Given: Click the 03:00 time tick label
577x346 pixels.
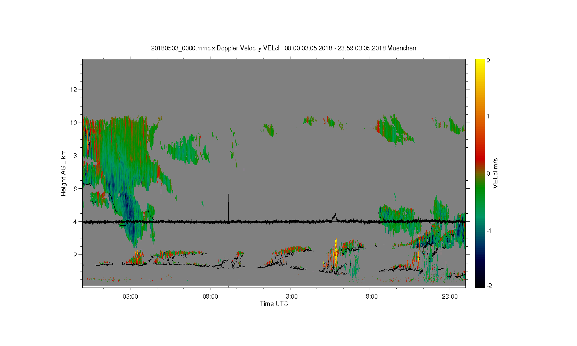Looking at the screenshot, I should click(130, 297).
